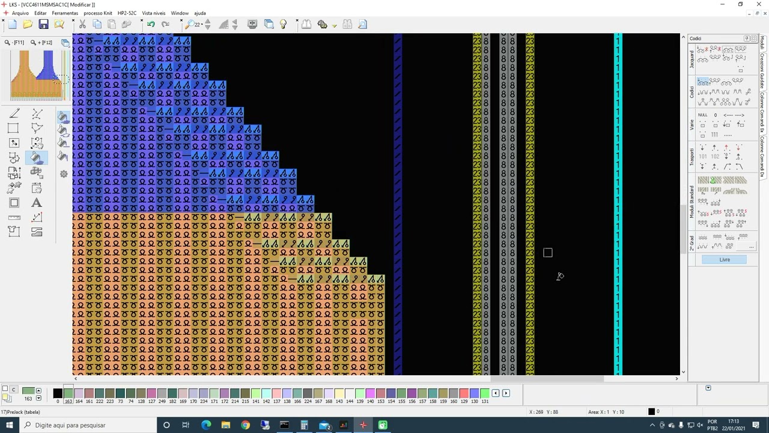
Task: Select the garment shape outline tool
Action: click(x=14, y=232)
